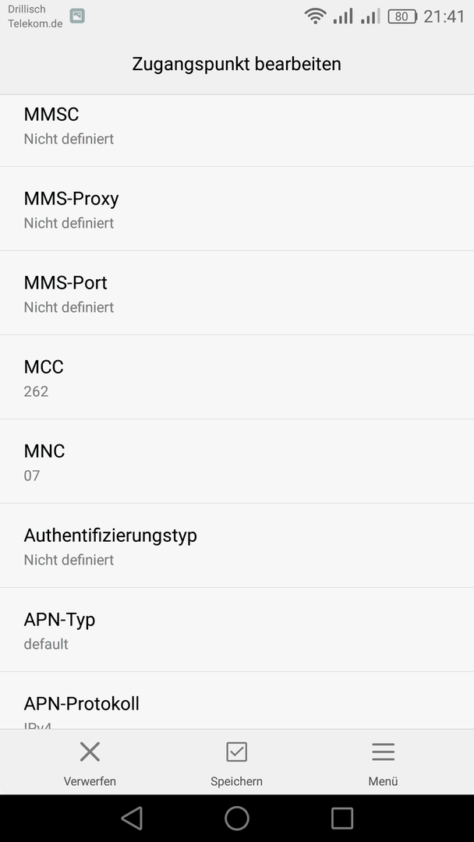The height and width of the screenshot is (842, 474).
Task: Edit the MCC value 262
Action: coord(237,377)
